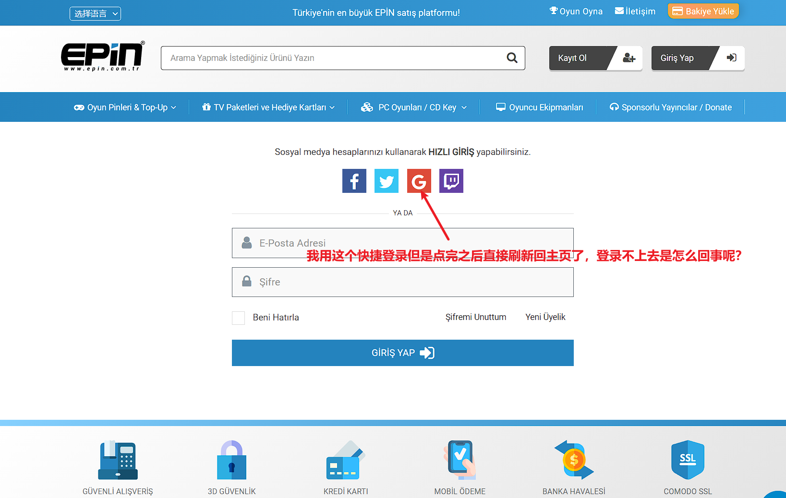The width and height of the screenshot is (786, 498).
Task: Click the Comodo SSL shield icon
Action: [688, 460]
